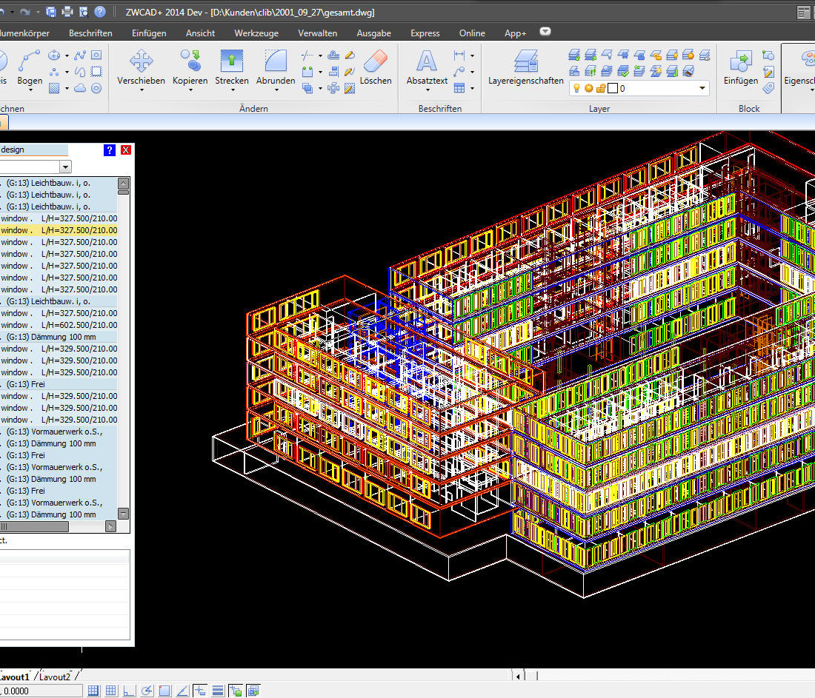Toggle lineweight display in status bar
The width and height of the screenshot is (815, 698).
click(x=218, y=691)
